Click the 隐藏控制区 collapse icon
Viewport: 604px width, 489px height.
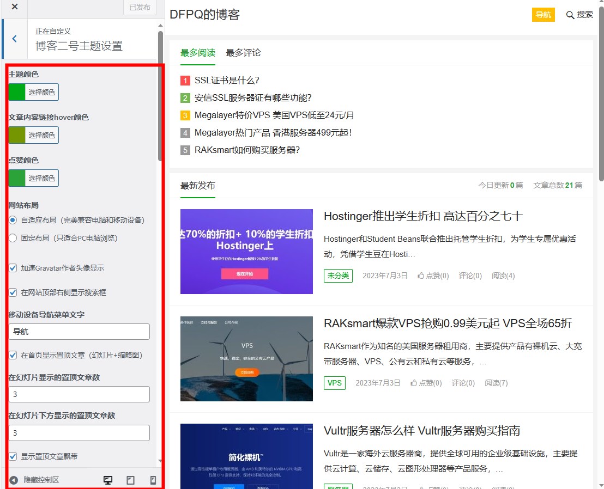14,480
